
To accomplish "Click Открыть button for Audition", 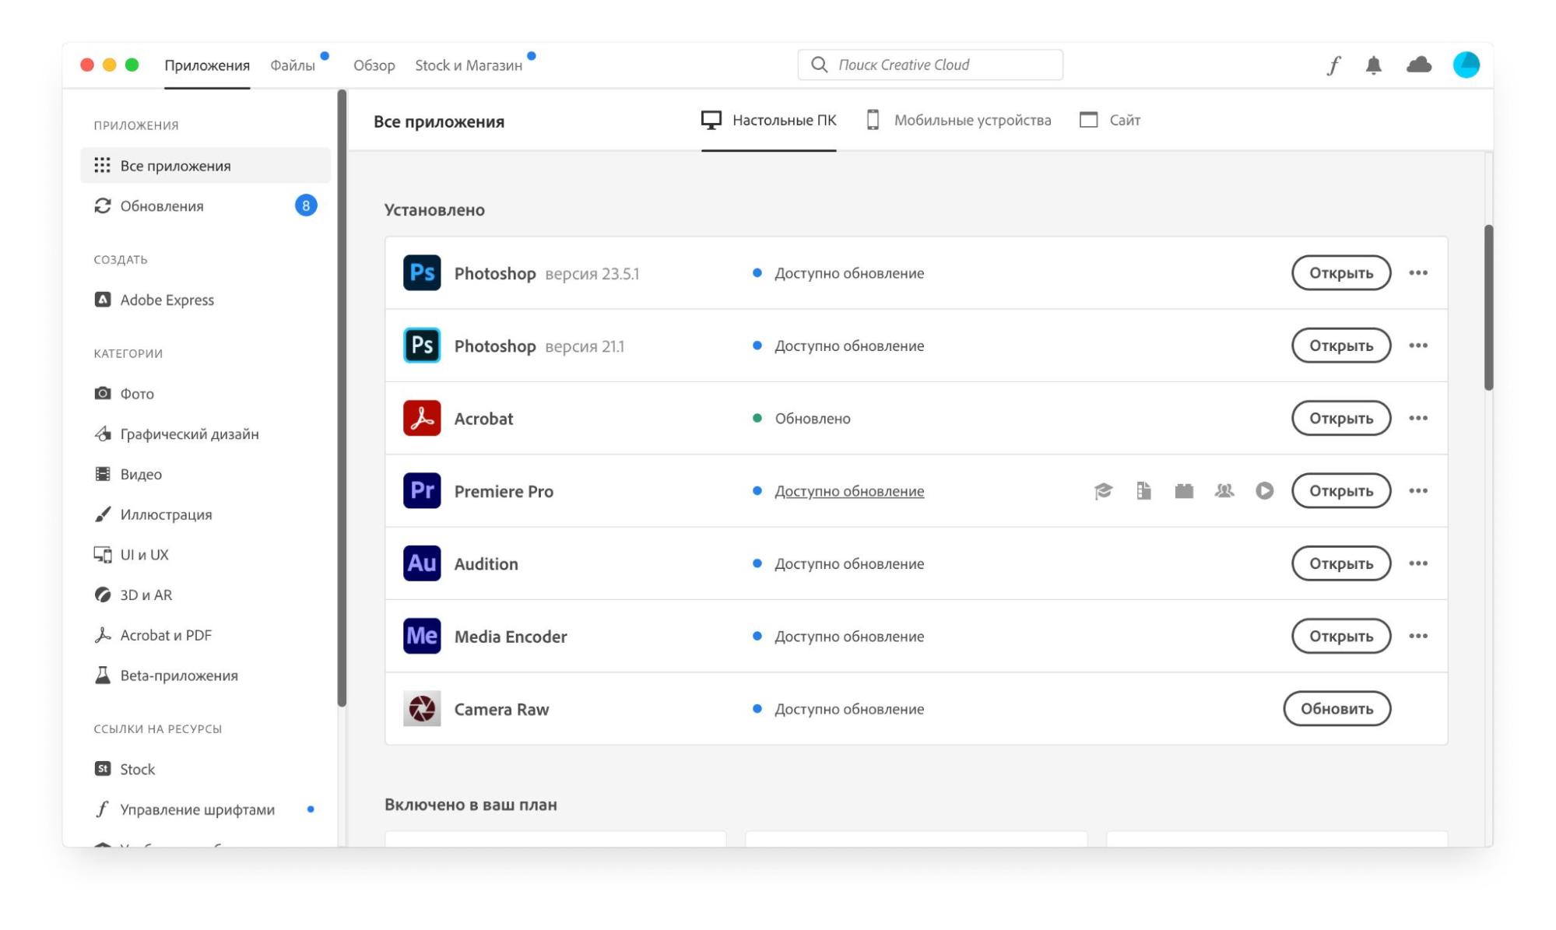I will [x=1340, y=563].
